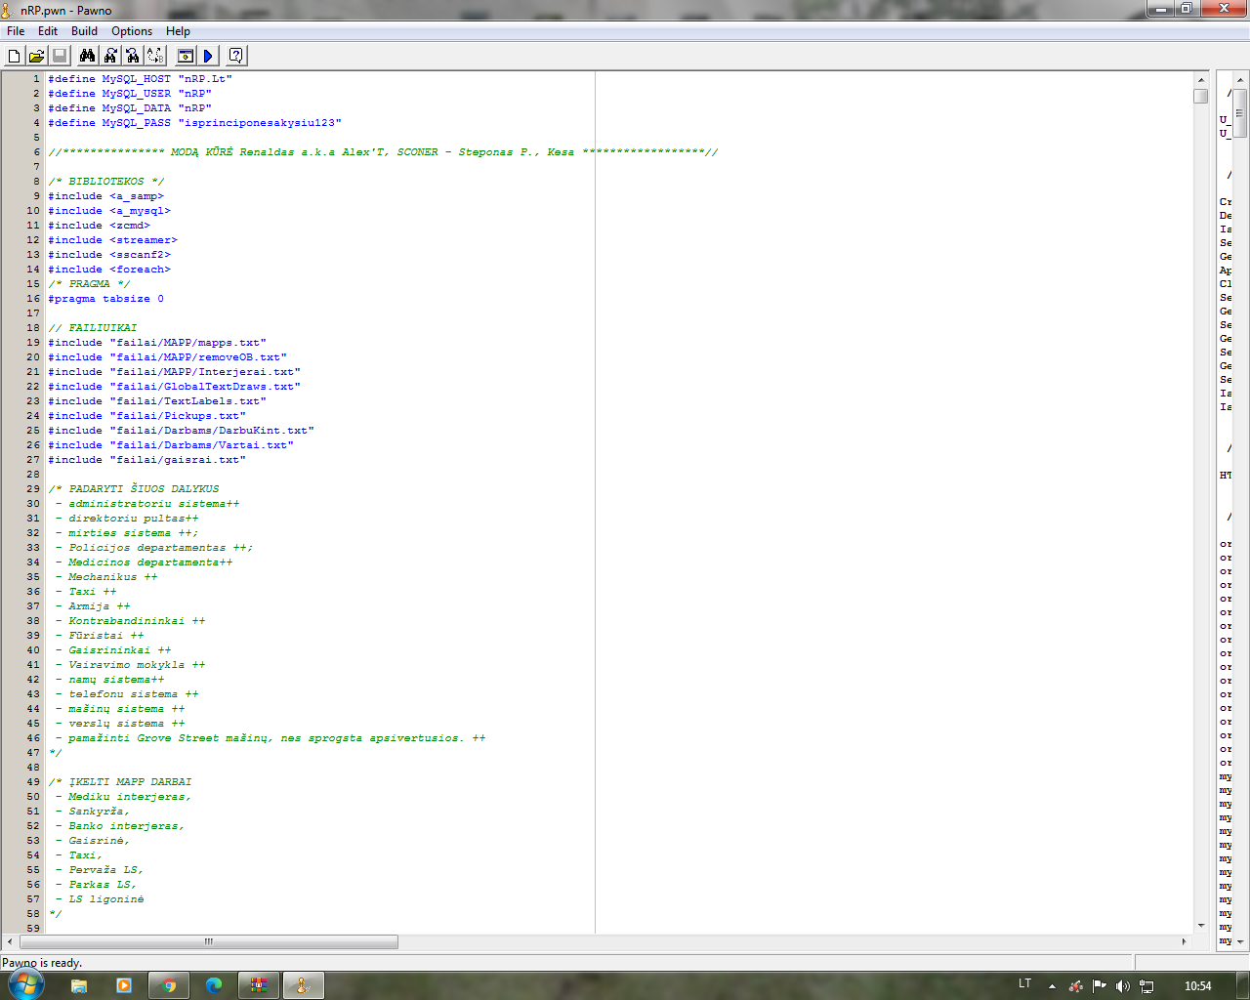
Task: Click the editor's vertical scrollbar up arrow
Action: click(1200, 79)
